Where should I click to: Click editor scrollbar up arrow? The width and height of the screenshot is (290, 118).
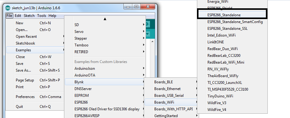click(x=153, y=41)
